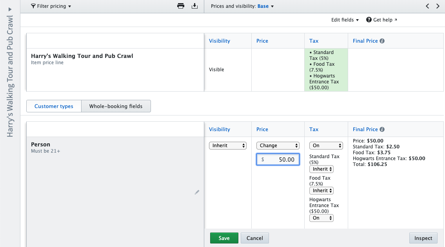Click green tax cell of item price line
The image size is (445, 247).
(326, 70)
